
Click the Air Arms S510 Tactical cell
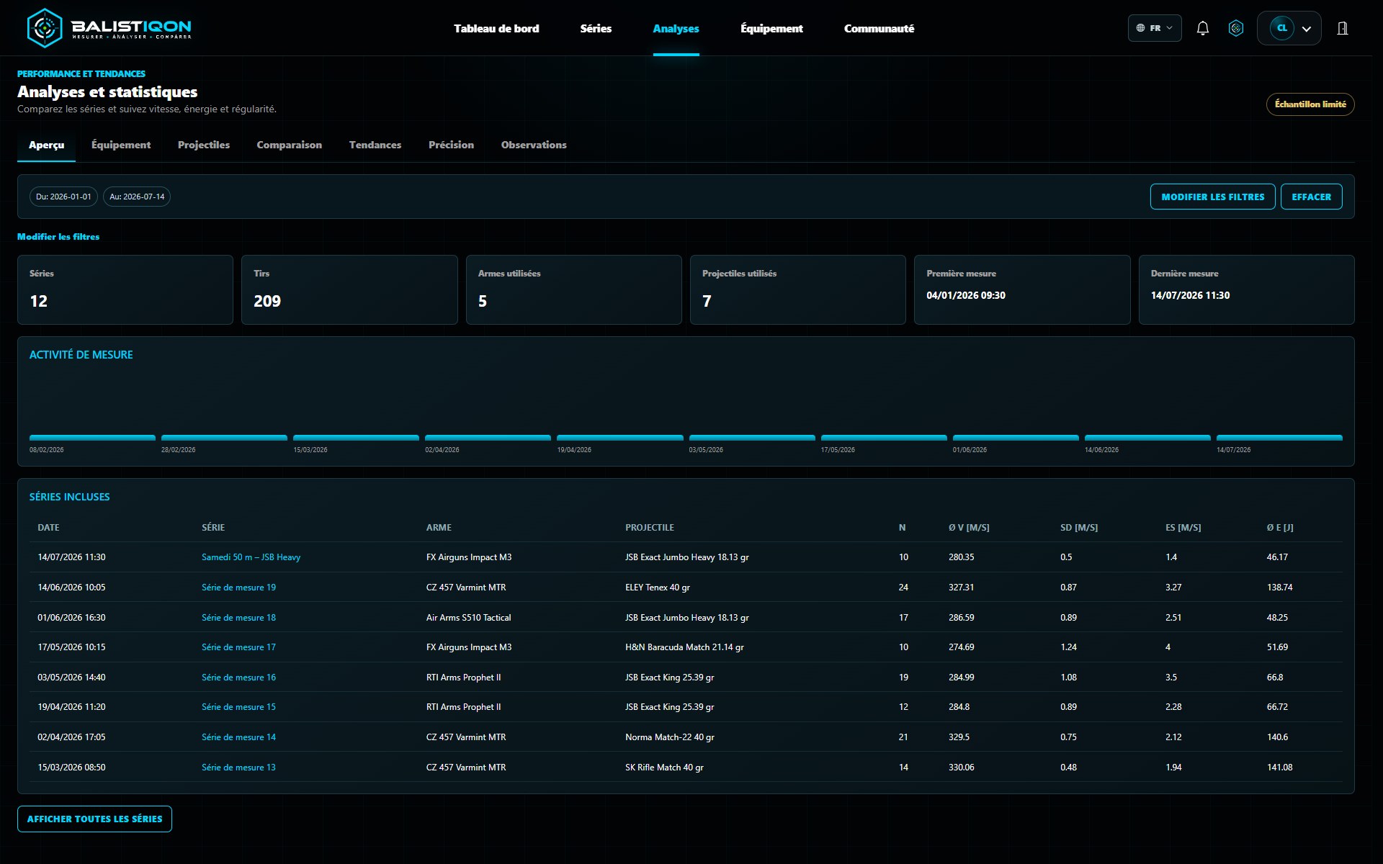[468, 618]
